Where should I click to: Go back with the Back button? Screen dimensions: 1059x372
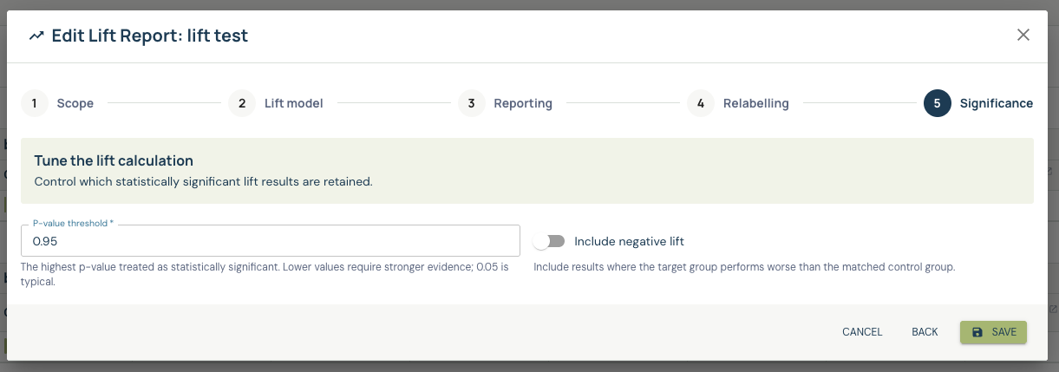[925, 332]
